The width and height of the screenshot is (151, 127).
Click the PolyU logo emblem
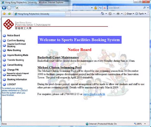9,24
